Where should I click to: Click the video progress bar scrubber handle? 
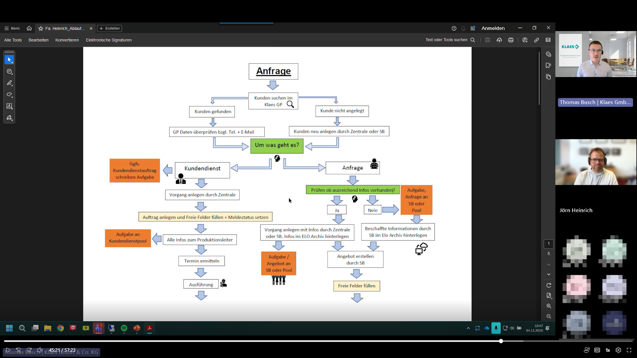click(501, 341)
